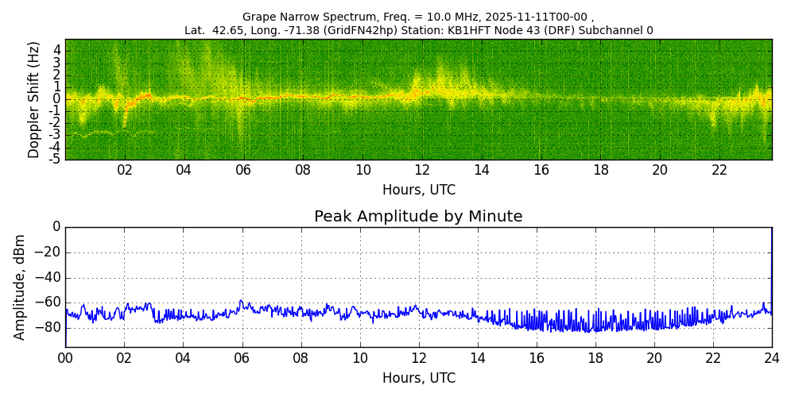This screenshot has width=795, height=397.
Task: Click the 00 hour tick on amplitude axis
Action: [x=65, y=358]
